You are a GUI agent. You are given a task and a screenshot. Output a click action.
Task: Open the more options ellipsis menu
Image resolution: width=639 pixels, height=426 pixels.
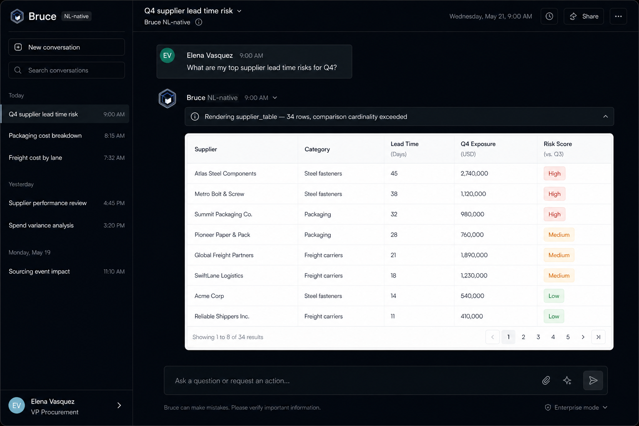click(x=618, y=16)
